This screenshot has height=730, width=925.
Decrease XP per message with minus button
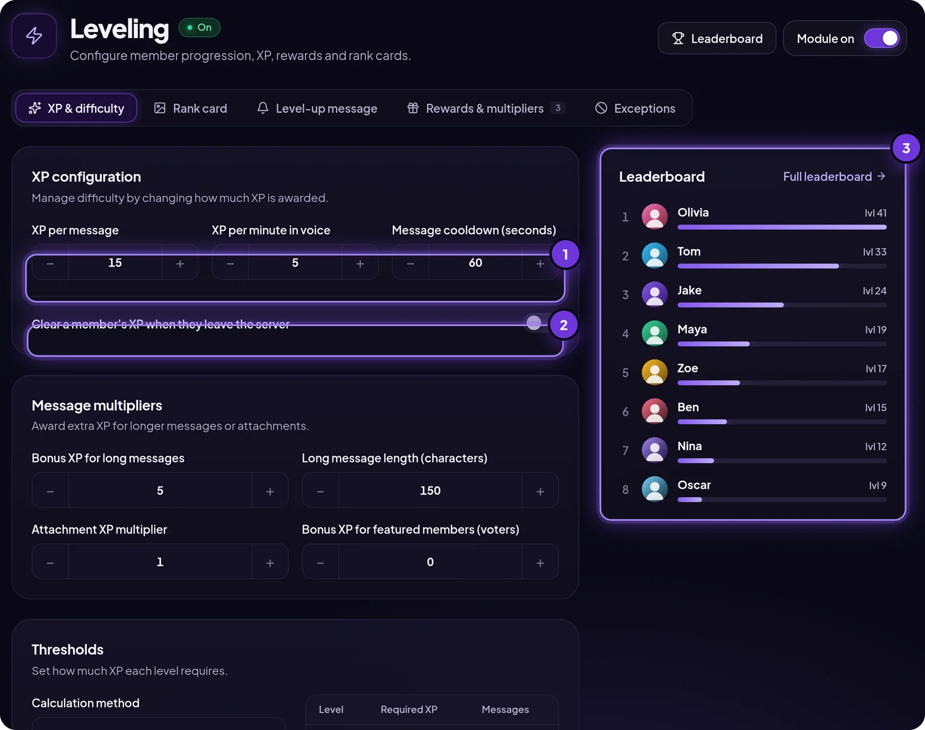[x=50, y=264]
